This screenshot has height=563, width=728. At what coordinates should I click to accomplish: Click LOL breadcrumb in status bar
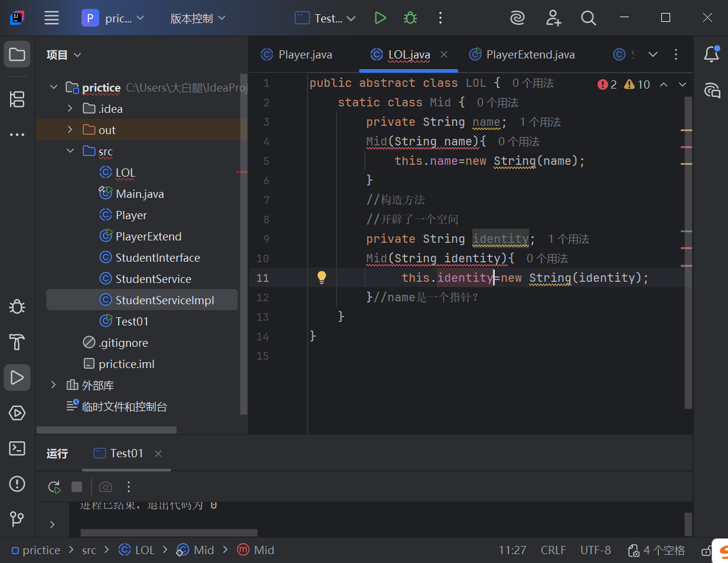tap(137, 550)
